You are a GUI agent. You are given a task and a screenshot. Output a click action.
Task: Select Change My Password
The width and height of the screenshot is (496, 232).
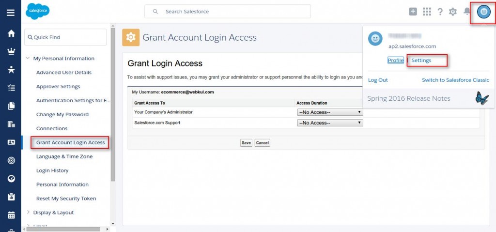point(62,114)
